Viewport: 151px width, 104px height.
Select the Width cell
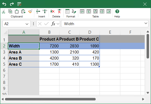24,46
